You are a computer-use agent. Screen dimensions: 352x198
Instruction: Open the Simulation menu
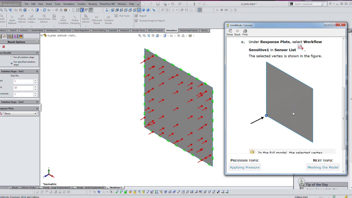point(69,4)
